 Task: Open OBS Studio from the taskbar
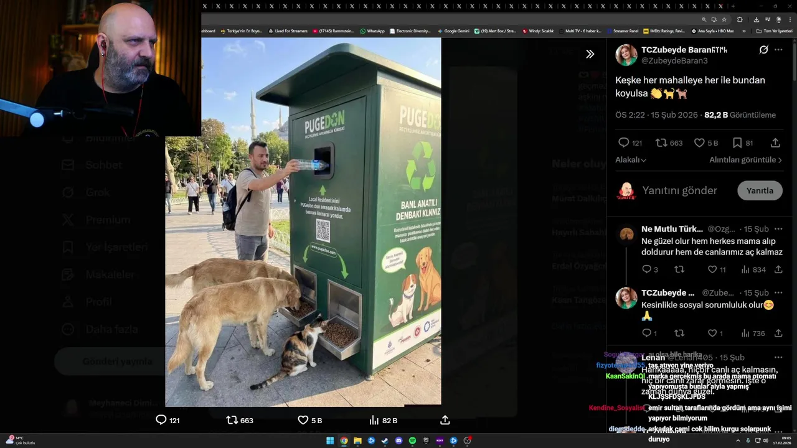(x=467, y=441)
